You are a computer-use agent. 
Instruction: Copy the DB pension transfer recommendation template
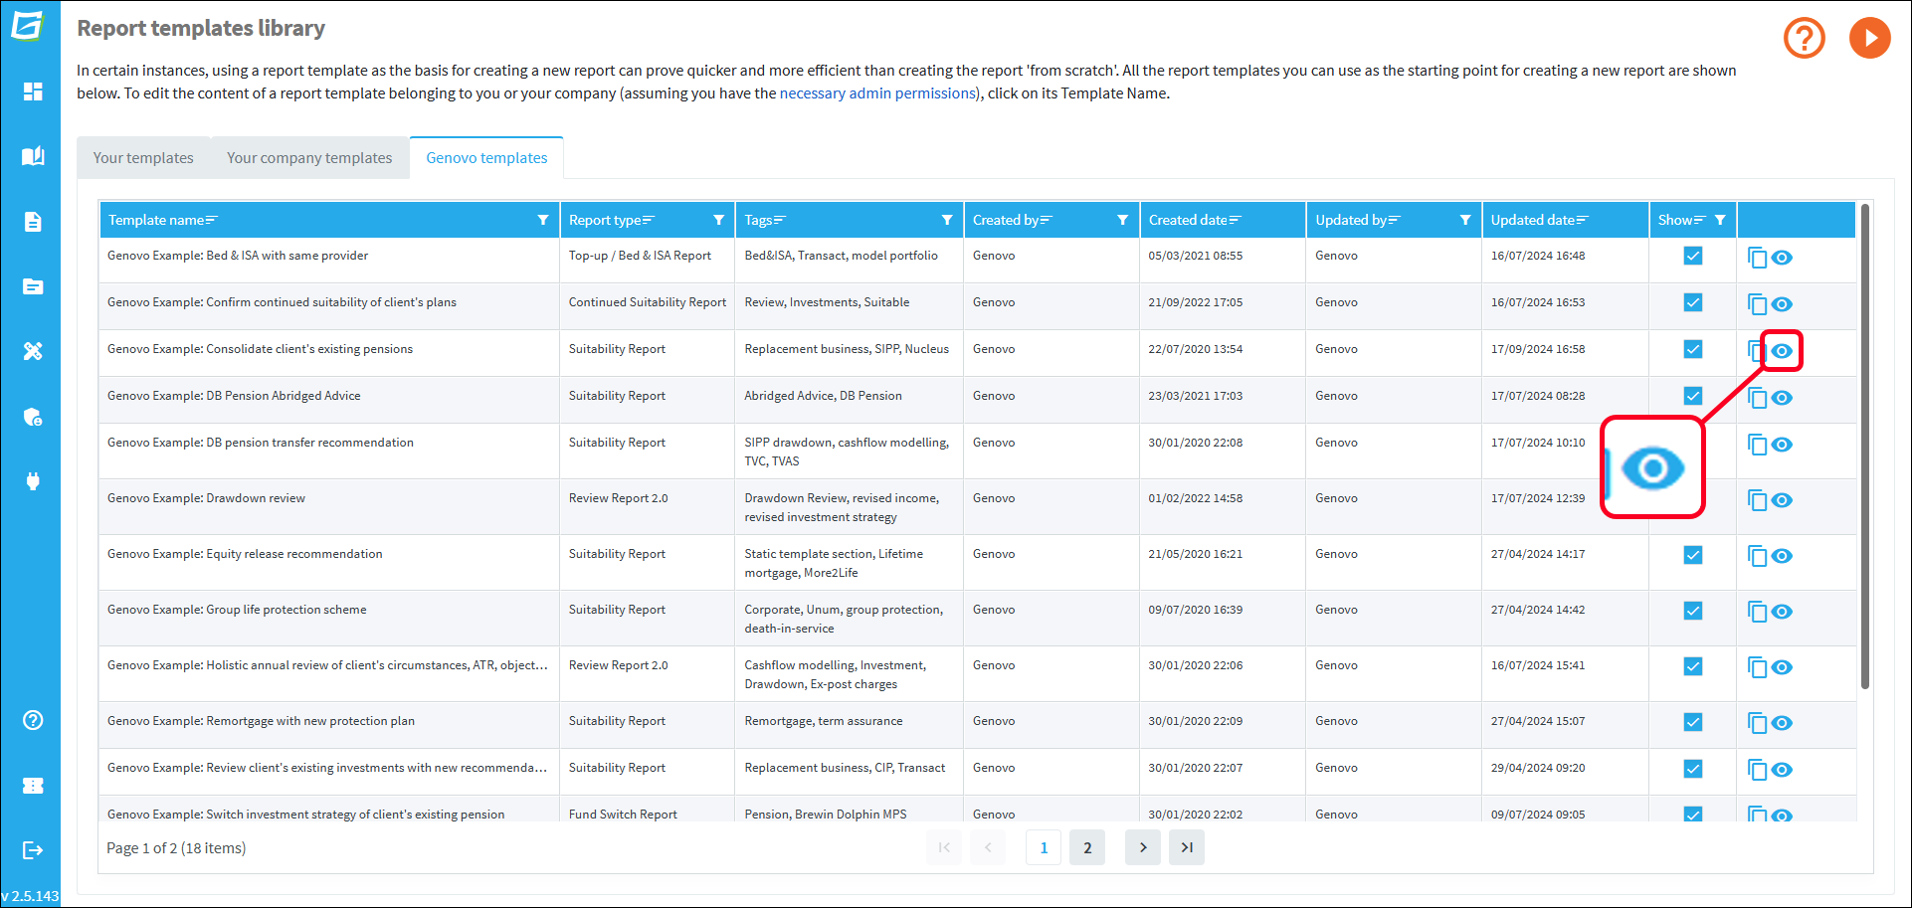tap(1757, 445)
